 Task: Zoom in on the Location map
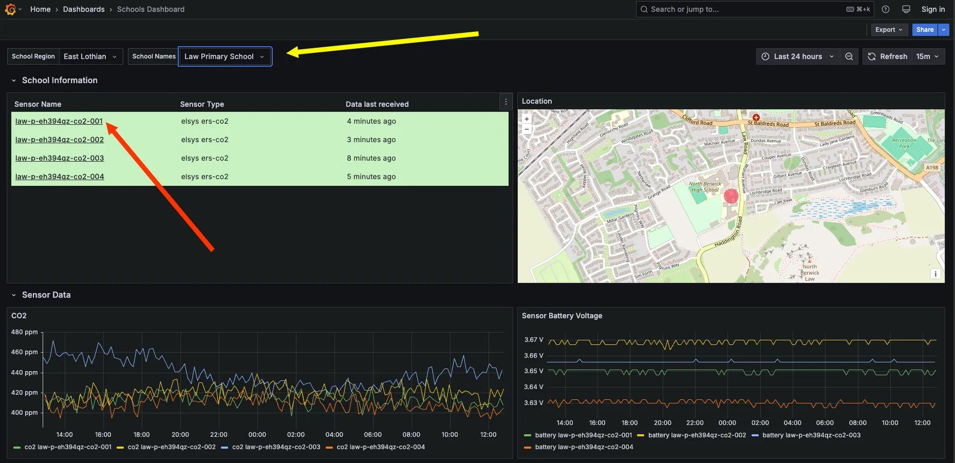pyautogui.click(x=527, y=119)
